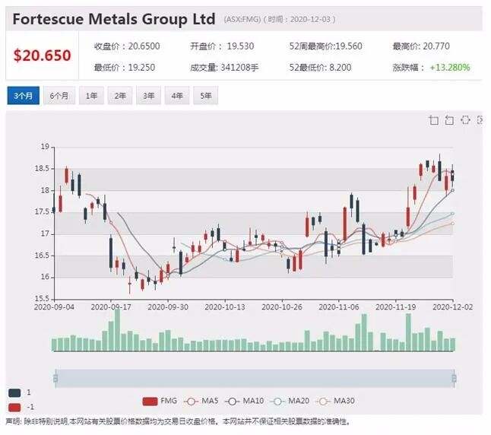The image size is (491, 435).
Task: Click the data zoom range bar
Action: (255, 378)
